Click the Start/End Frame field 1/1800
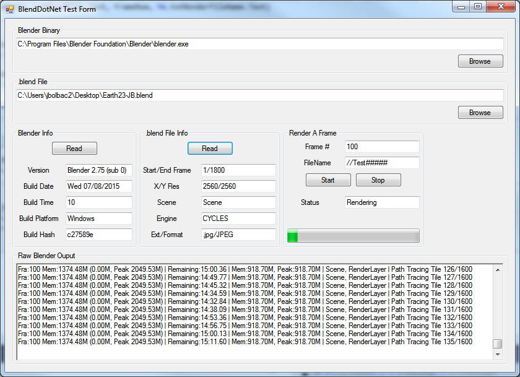This screenshot has height=377, width=520. (x=238, y=170)
